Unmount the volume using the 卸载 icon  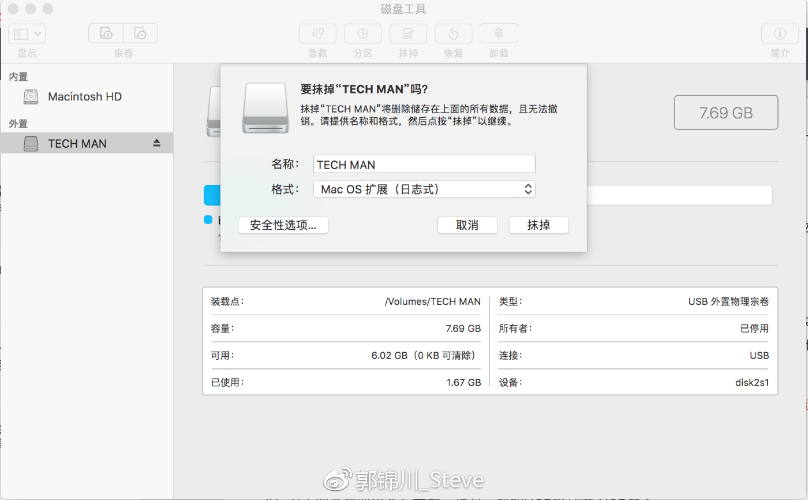[498, 33]
